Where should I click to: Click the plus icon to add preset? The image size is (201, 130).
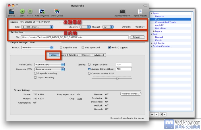click(x=152, y=114)
